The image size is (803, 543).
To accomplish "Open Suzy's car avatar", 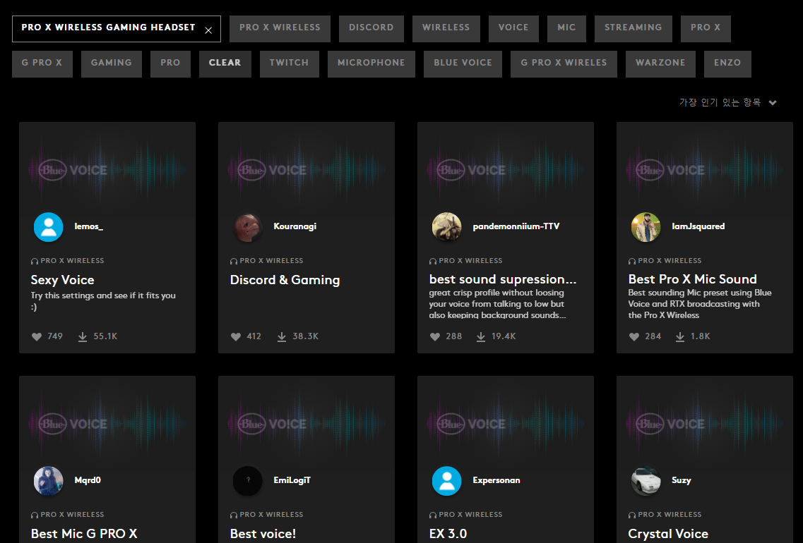I will 646,481.
